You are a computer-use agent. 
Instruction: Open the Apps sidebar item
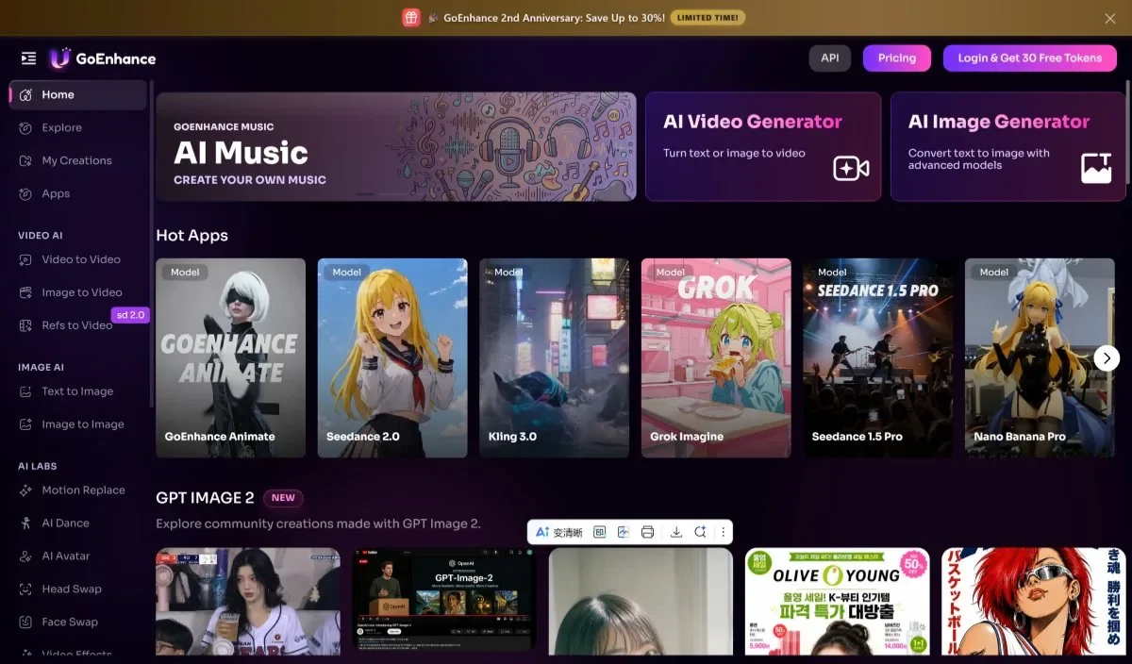tap(78, 193)
